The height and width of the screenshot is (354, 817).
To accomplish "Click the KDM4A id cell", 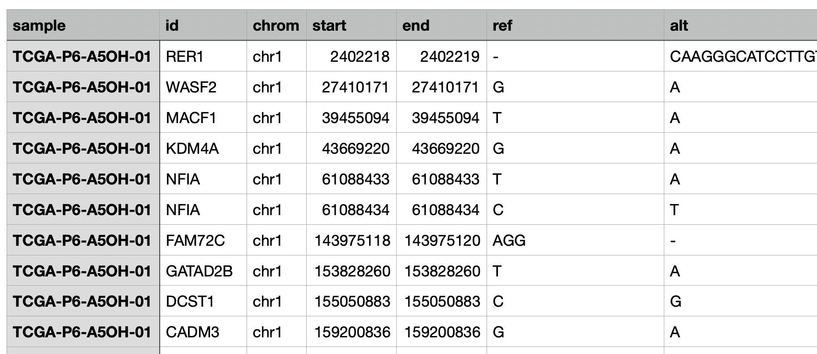I will [203, 149].
